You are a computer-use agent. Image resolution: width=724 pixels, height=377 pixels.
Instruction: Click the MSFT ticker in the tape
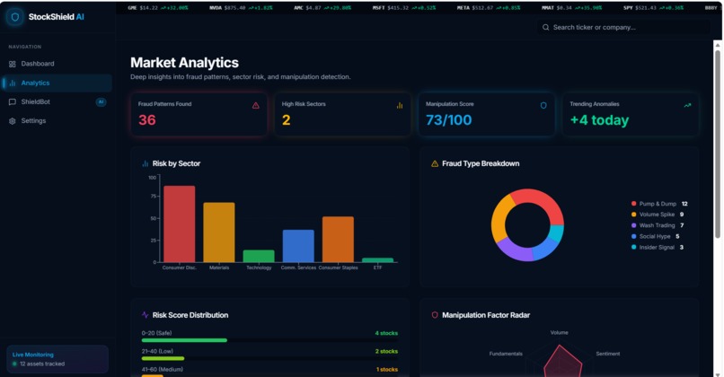[404, 8]
